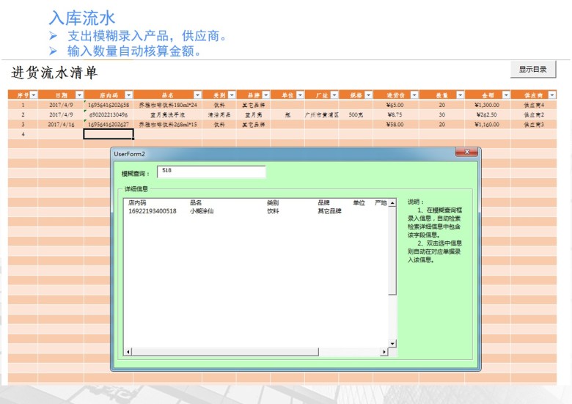Screen dimensions: 572x404
Task: Select the 16922193400518 result row
Action: click(x=257, y=211)
